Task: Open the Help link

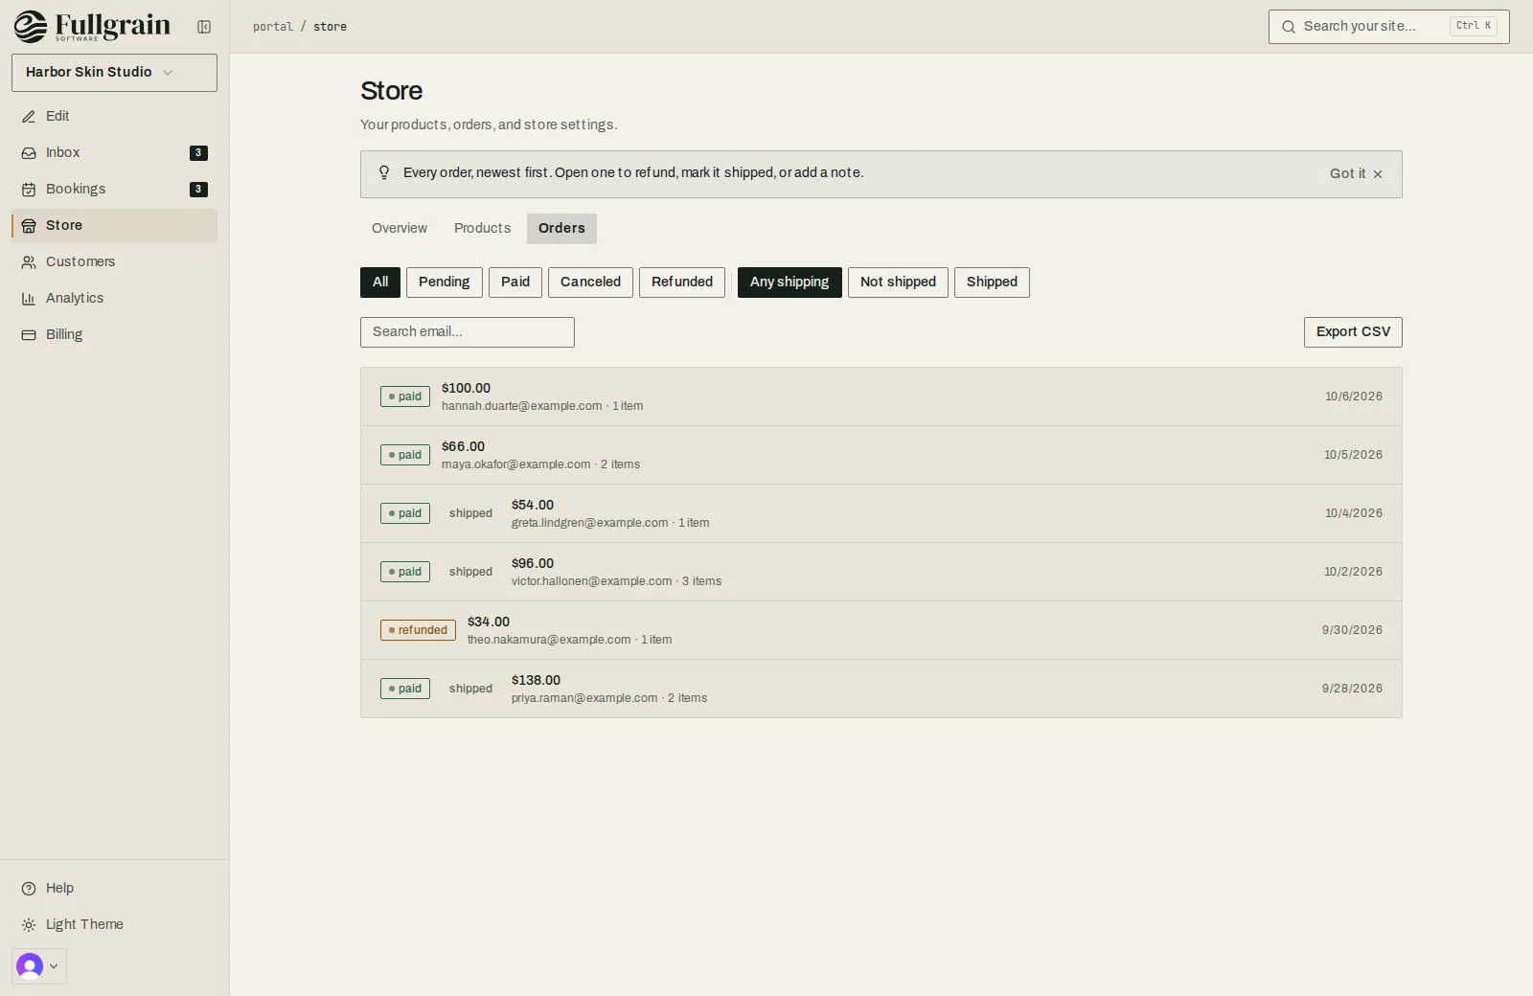Action: click(114, 889)
